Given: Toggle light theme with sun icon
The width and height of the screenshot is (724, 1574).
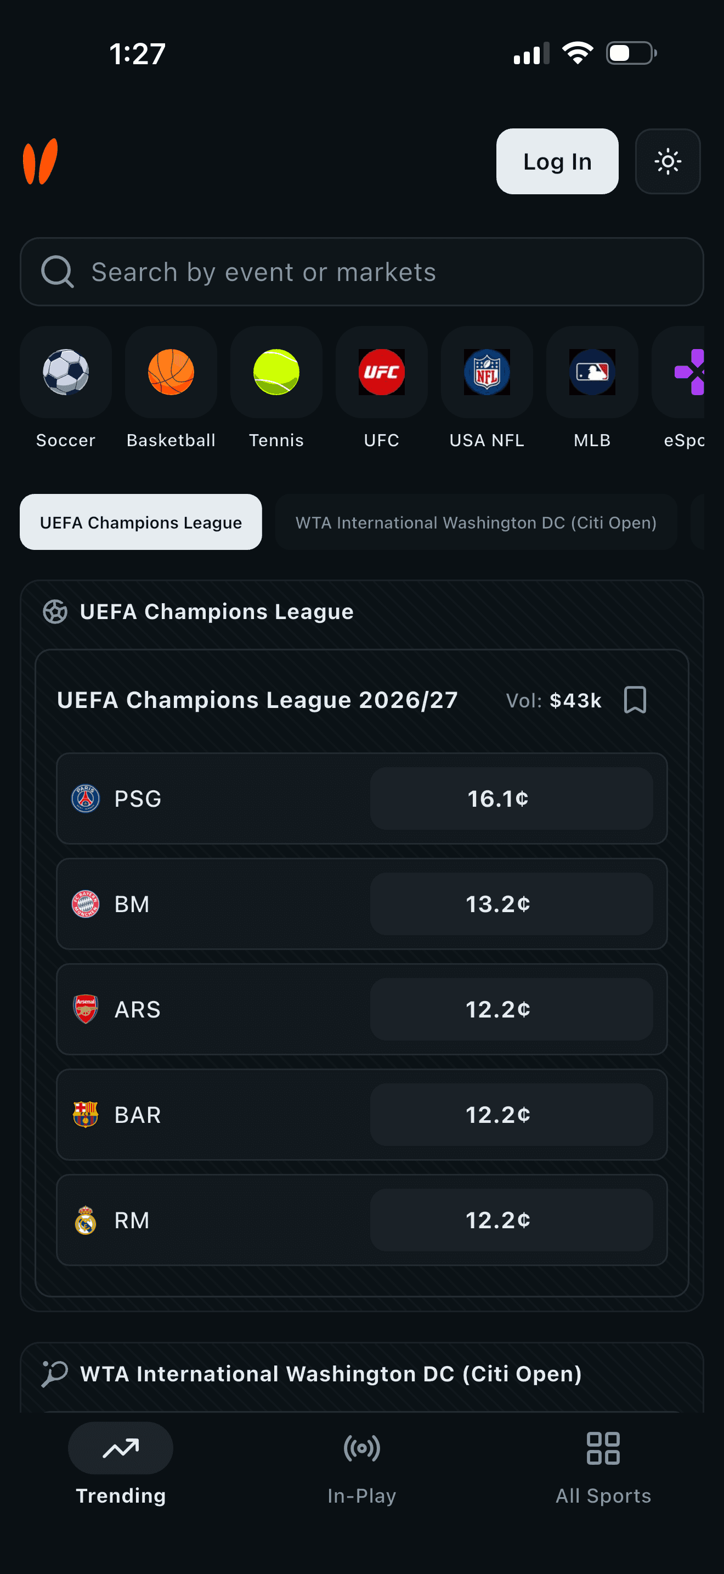Looking at the screenshot, I should [668, 161].
